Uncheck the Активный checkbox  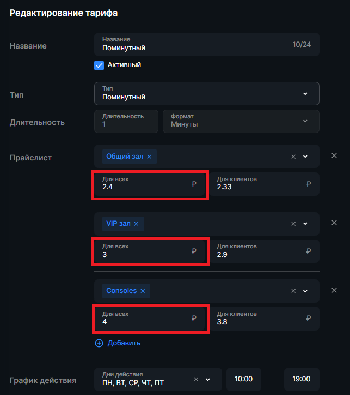coord(99,65)
